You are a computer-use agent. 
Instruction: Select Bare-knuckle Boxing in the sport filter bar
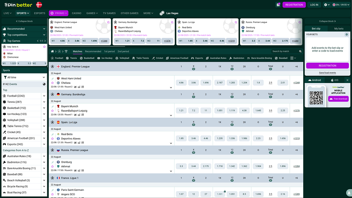[259, 58]
